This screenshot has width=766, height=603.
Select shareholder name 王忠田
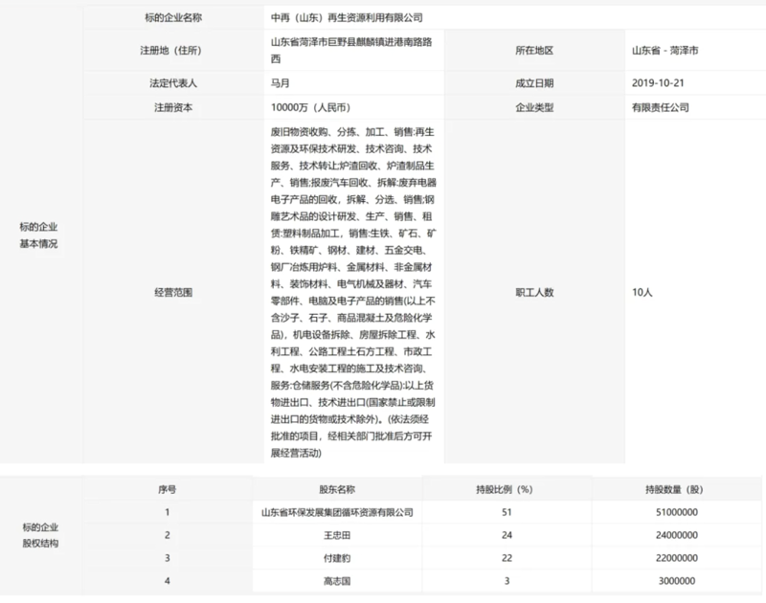pos(337,535)
